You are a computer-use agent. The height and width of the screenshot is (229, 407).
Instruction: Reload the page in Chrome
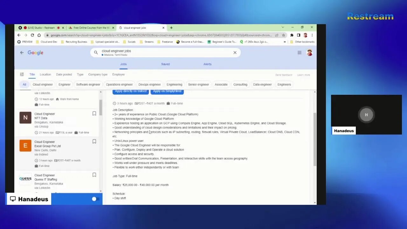click(32, 35)
